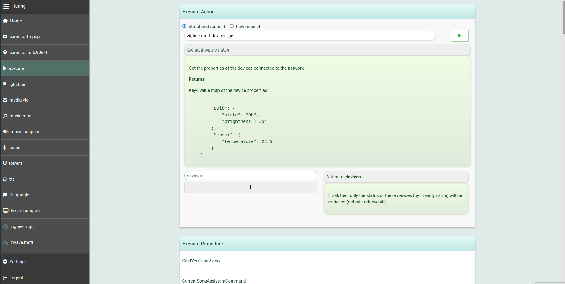The height and width of the screenshot is (284, 565).
Task: Run the CastYouTubeVideo procedure
Action: point(327,261)
